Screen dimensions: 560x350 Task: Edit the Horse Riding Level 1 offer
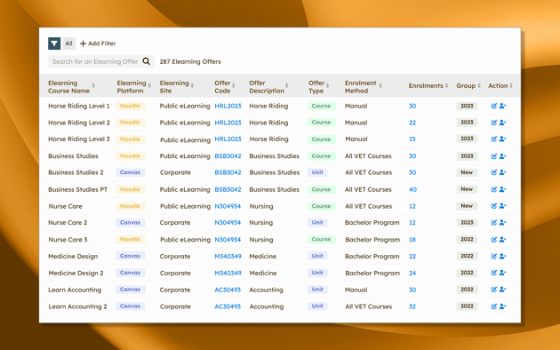click(494, 106)
